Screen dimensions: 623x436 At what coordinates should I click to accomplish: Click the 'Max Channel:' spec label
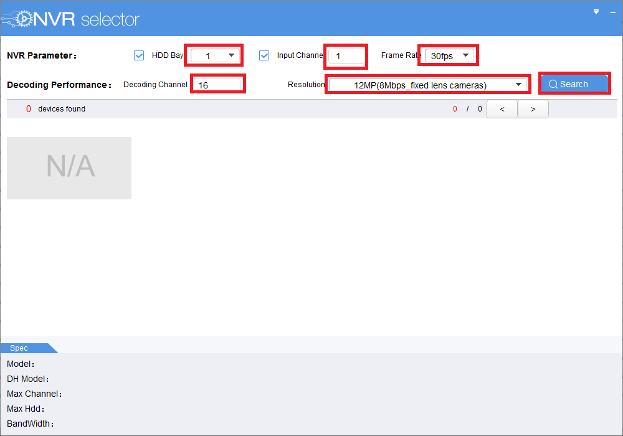tap(34, 394)
